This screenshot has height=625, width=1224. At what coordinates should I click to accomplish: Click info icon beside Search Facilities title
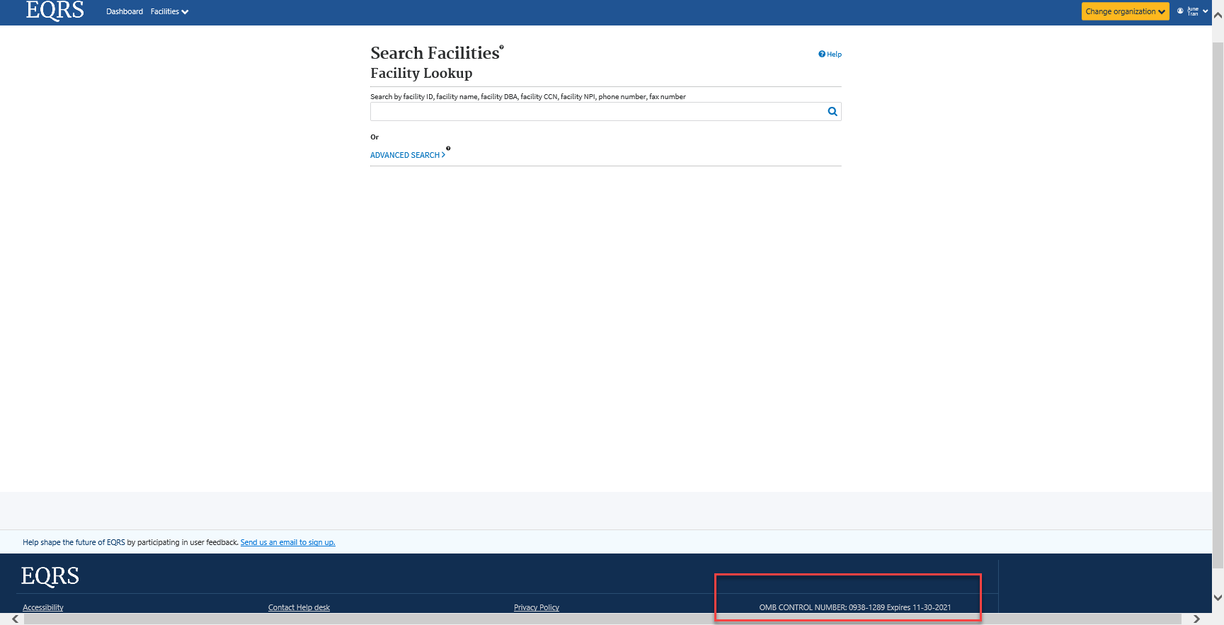[502, 47]
